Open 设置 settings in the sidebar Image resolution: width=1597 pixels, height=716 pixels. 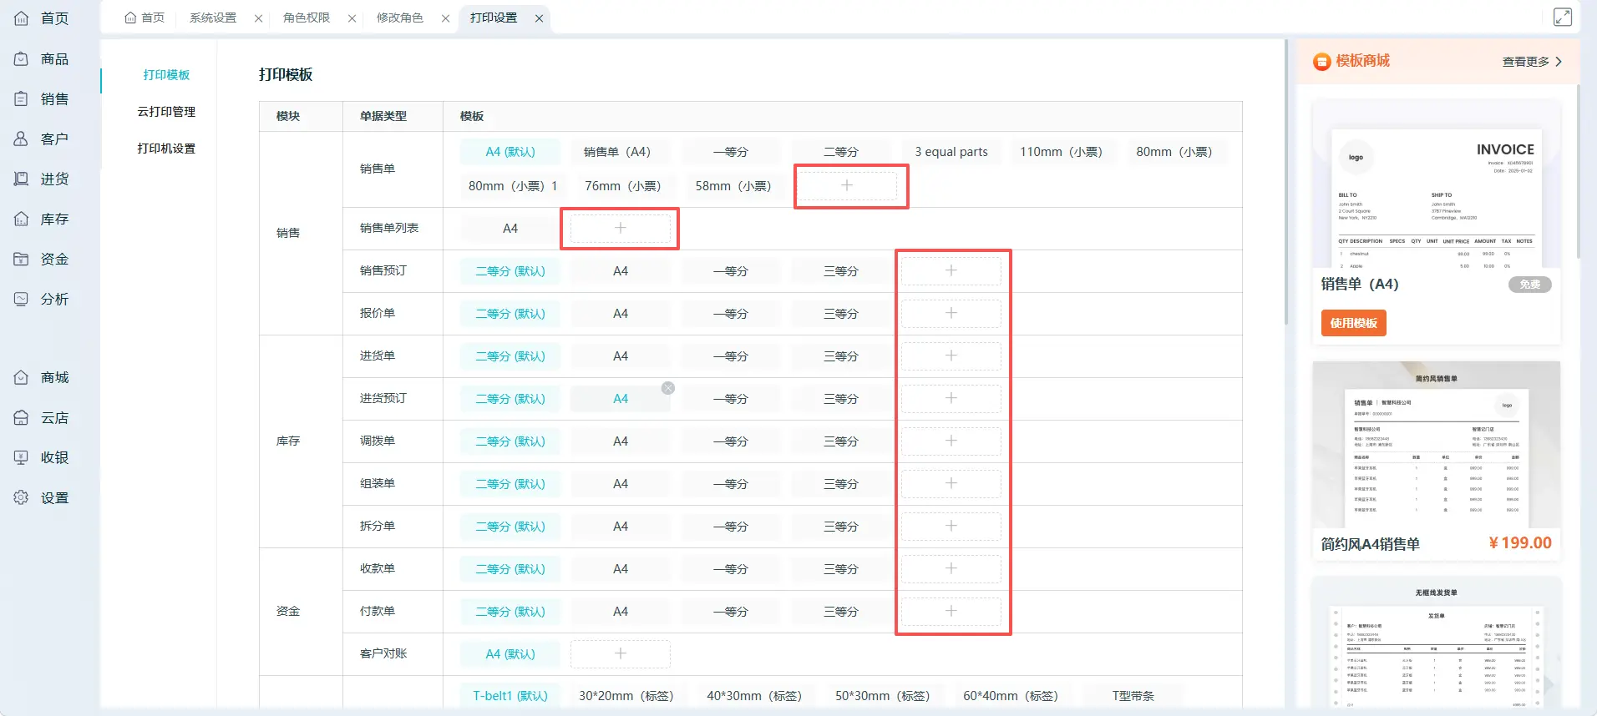coord(22,498)
